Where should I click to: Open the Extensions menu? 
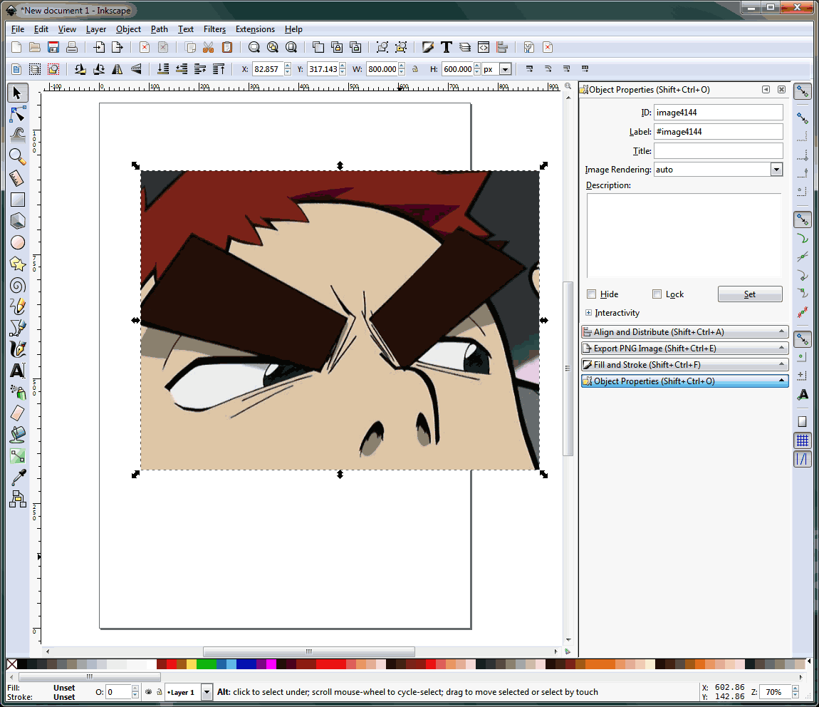pyautogui.click(x=255, y=29)
